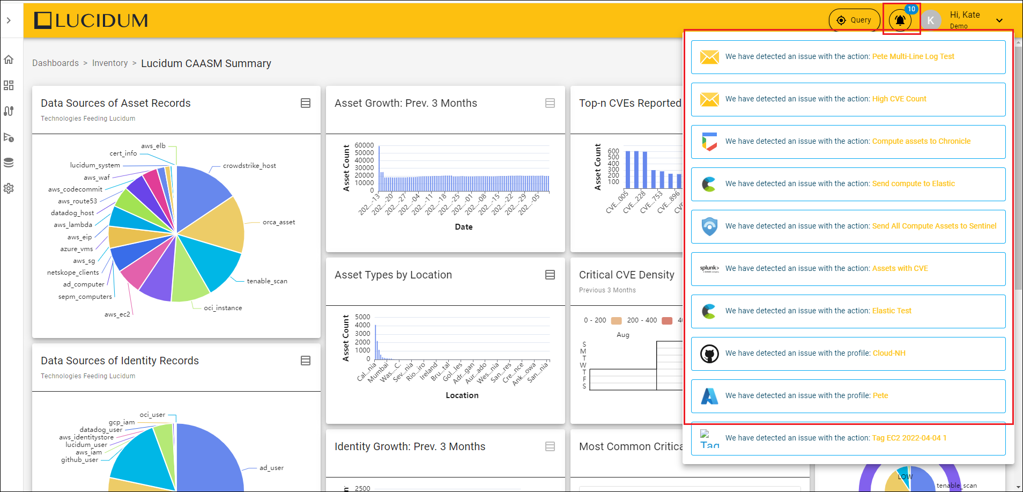Open the Identity Growth card menu icon
This screenshot has height=492, width=1023.
click(x=550, y=446)
